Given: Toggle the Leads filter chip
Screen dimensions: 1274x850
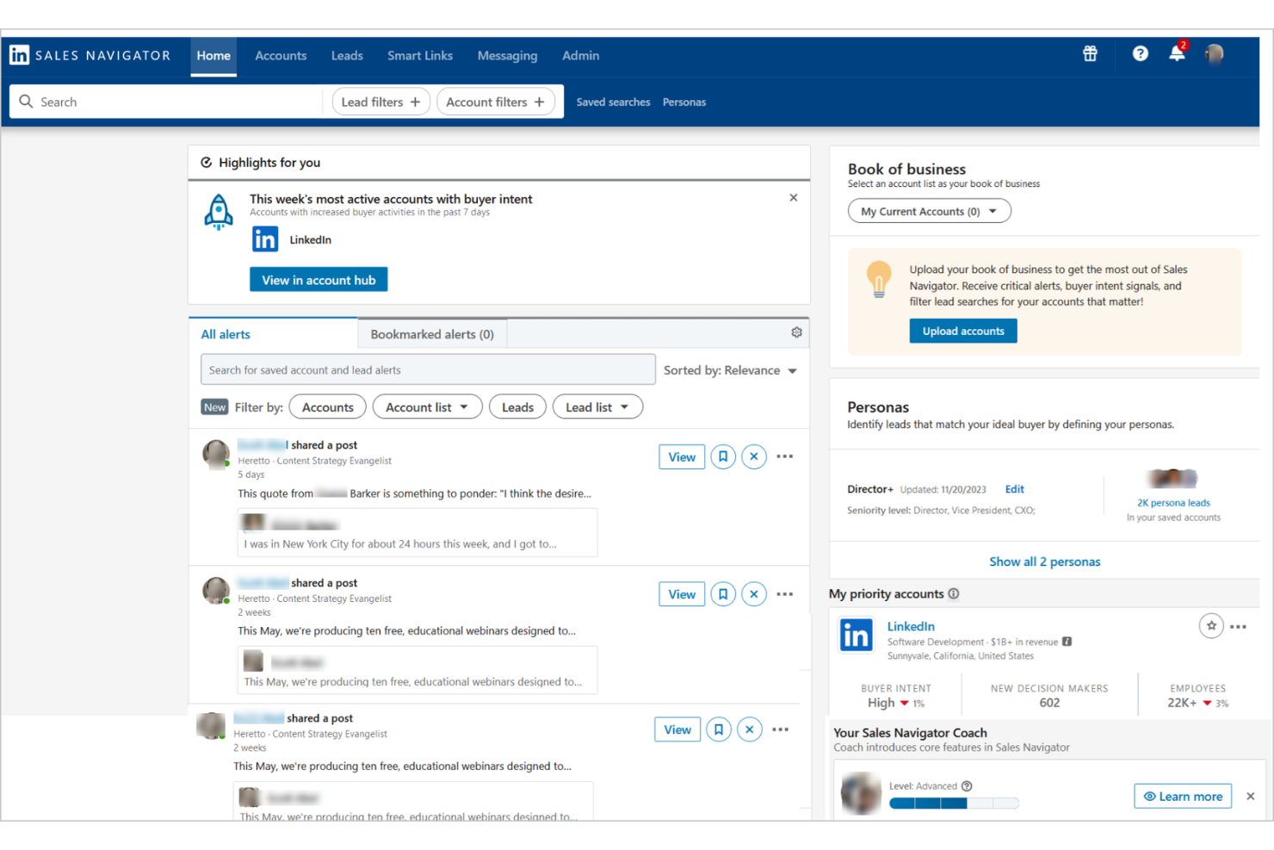Looking at the screenshot, I should pyautogui.click(x=517, y=407).
